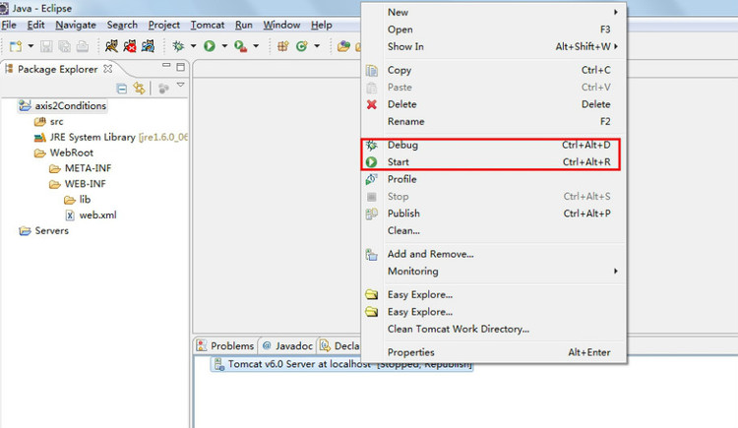Screen dimensions: 738x428
Task: Choose Add and Remove... from context menu
Action: pyautogui.click(x=493, y=254)
